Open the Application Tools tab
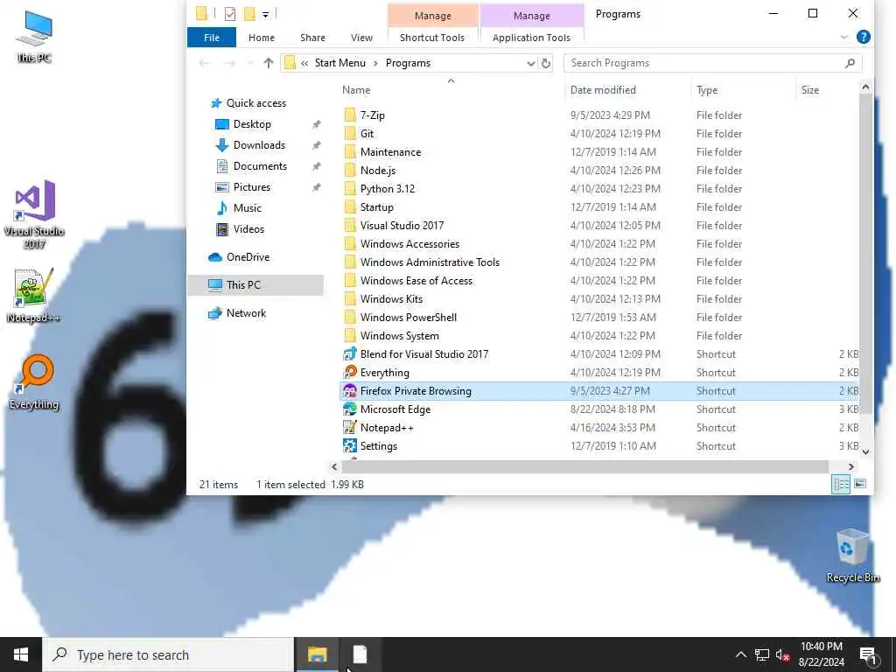896x672 pixels. click(x=531, y=37)
